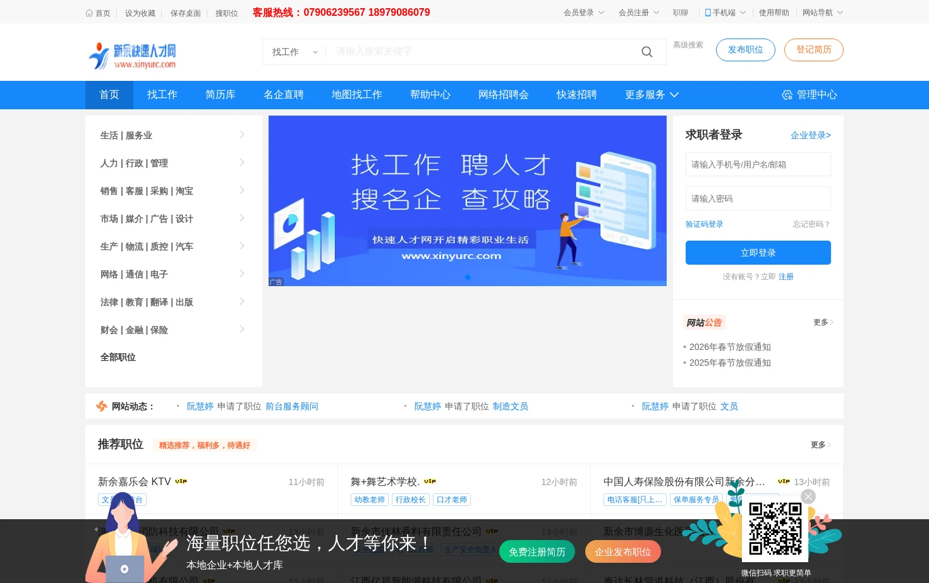This screenshot has width=929, height=583.
Task: Open 更多 in the 推荐职位 section
Action: click(x=821, y=445)
